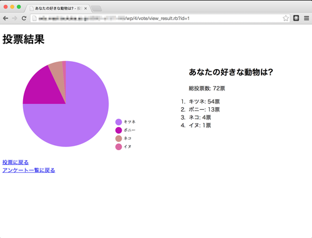Screen dimensions: 312x238
Task: Click the イヌ legend label
Action: pos(127,146)
